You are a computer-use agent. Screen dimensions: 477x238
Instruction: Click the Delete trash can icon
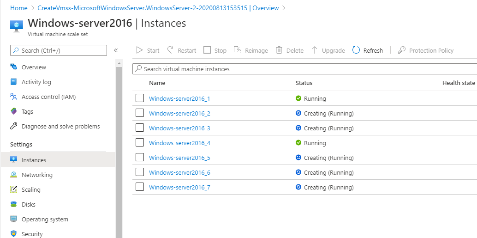click(x=279, y=50)
